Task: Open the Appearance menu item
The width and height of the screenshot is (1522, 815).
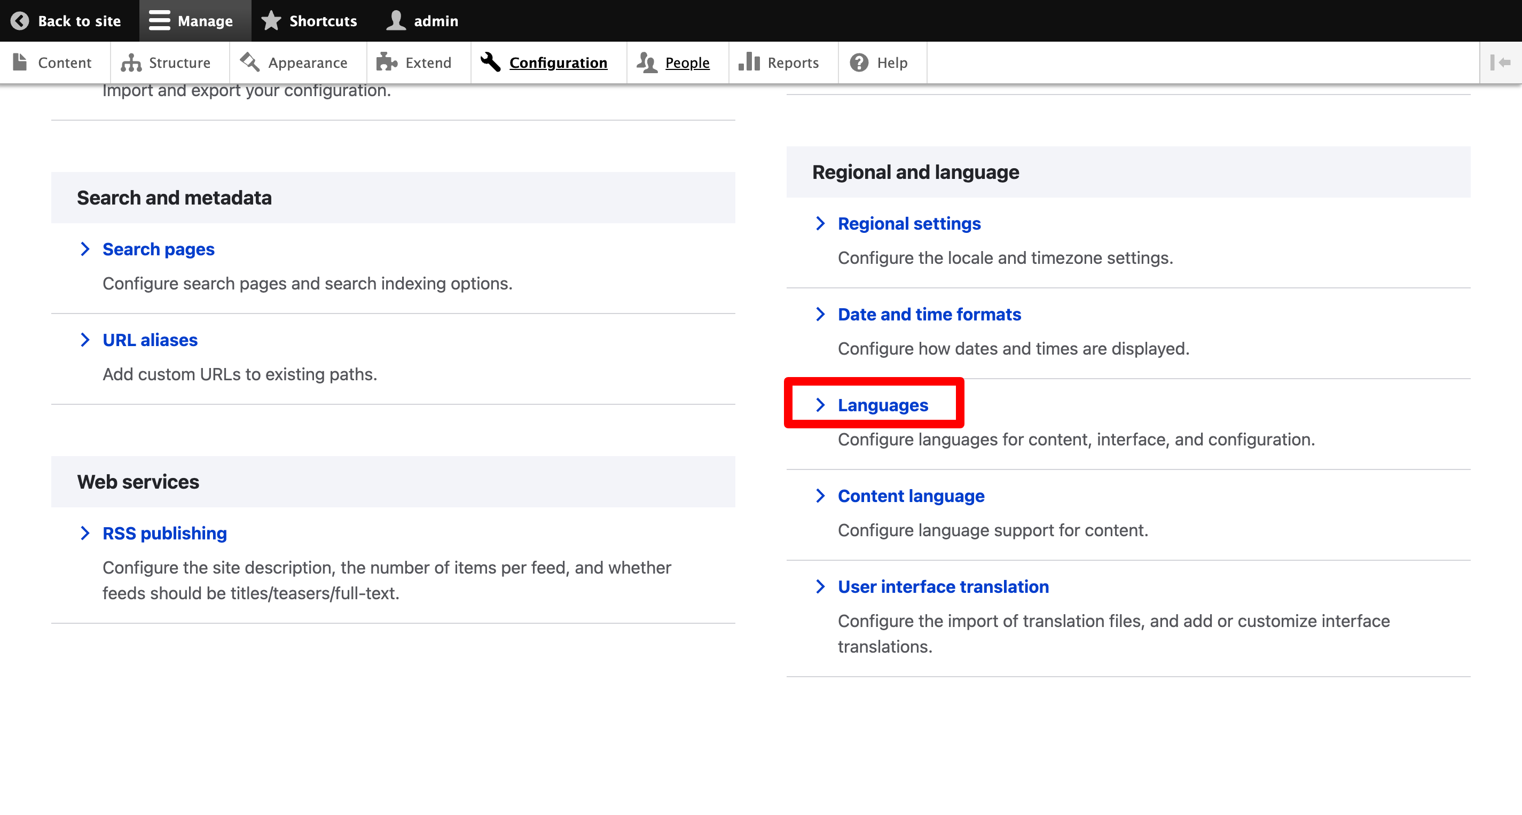Action: pyautogui.click(x=307, y=62)
